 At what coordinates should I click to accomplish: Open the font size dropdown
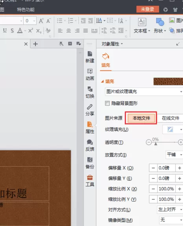34,21
